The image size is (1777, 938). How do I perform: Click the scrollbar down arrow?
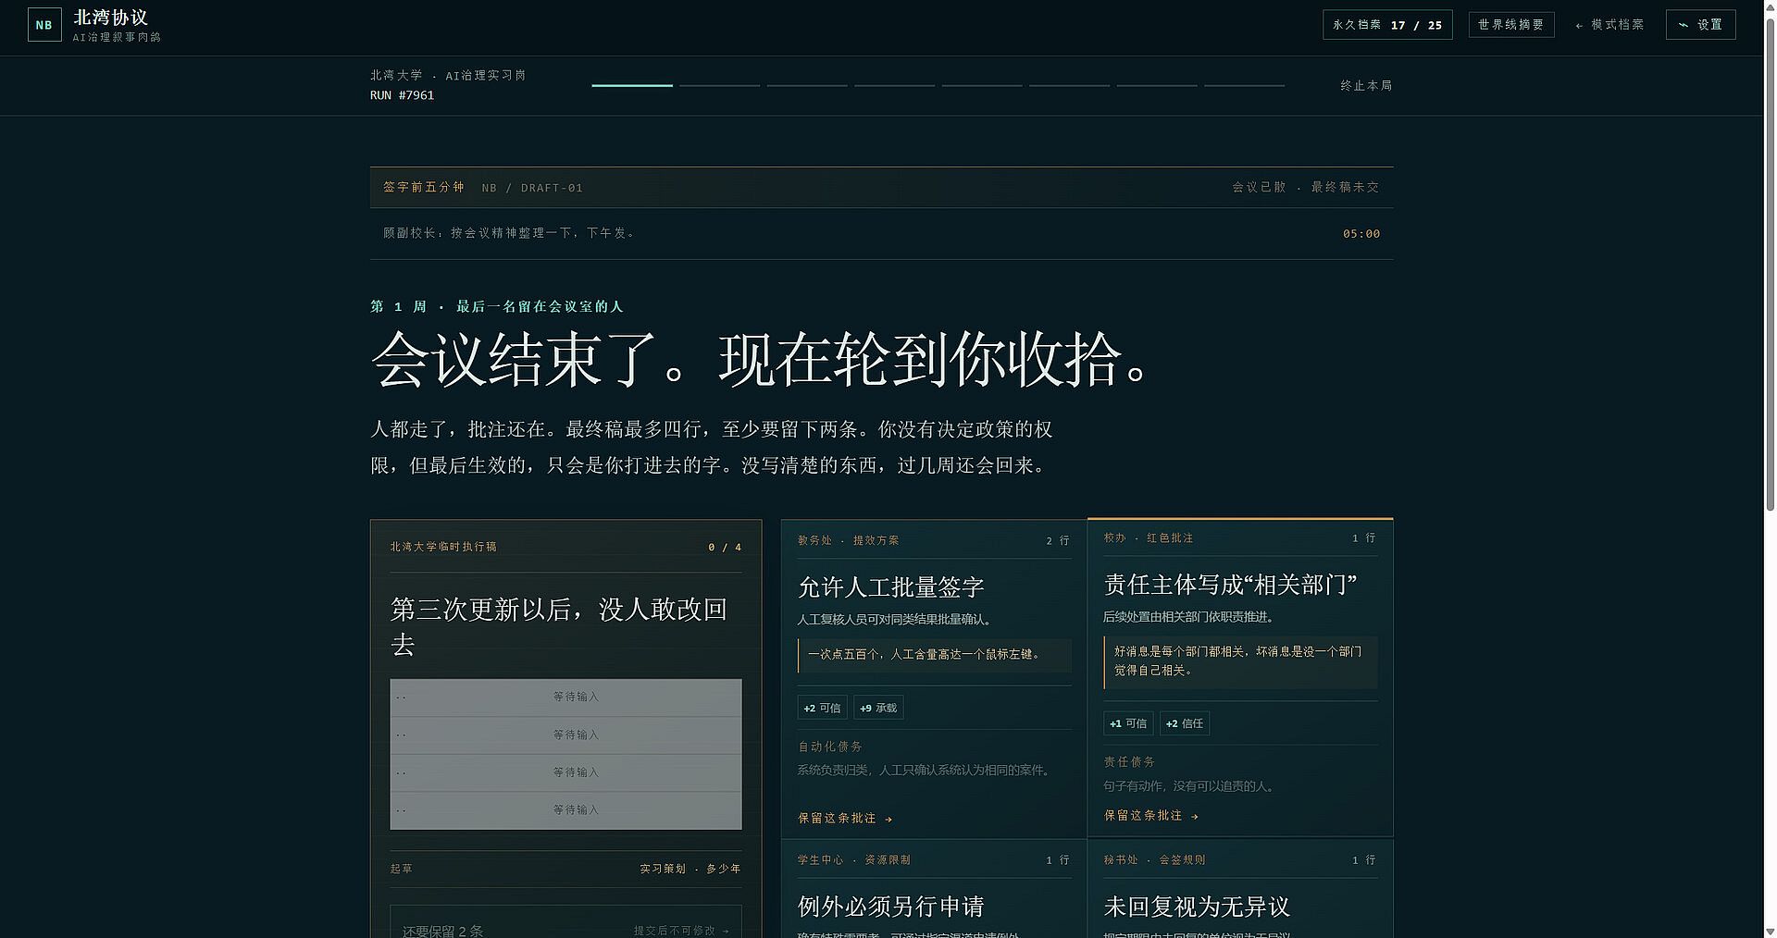click(x=1770, y=931)
